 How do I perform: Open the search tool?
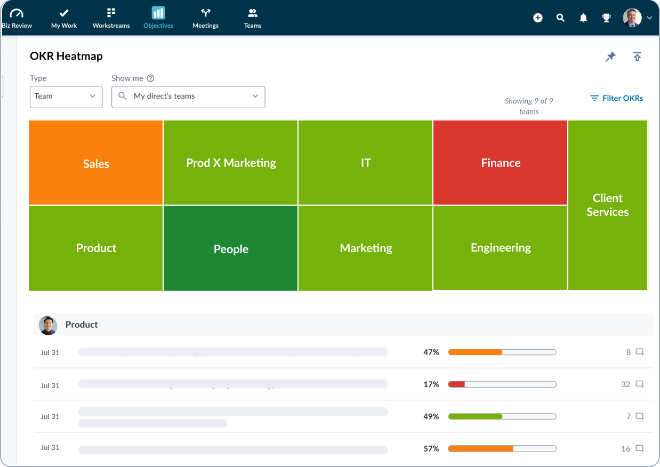point(560,18)
